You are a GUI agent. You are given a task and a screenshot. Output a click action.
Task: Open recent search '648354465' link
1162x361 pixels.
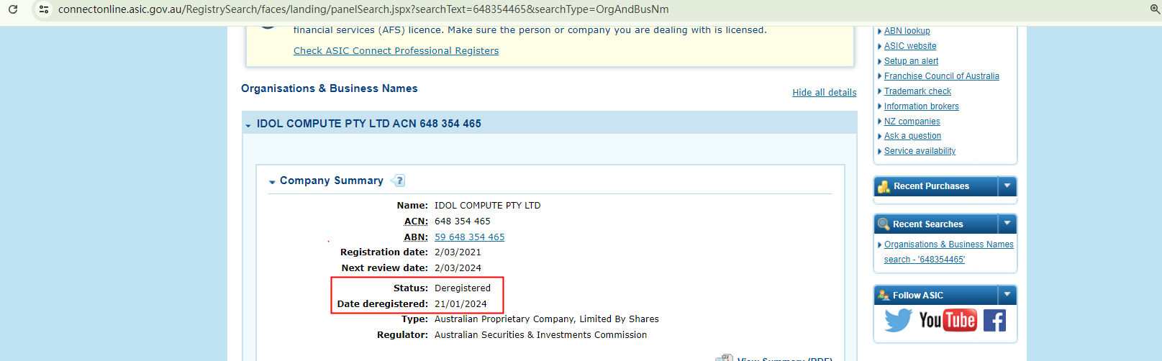tap(948, 252)
